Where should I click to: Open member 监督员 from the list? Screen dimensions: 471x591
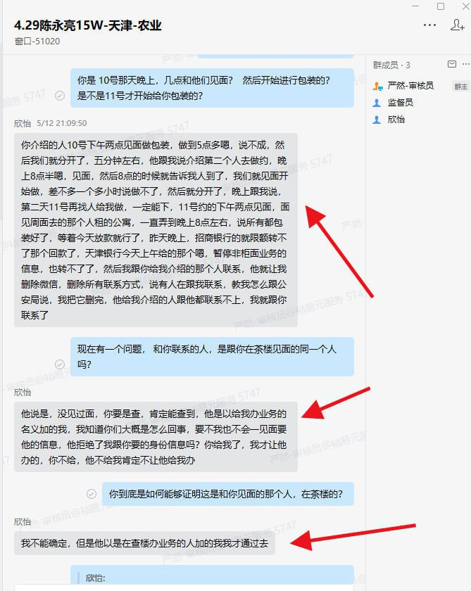click(x=400, y=103)
